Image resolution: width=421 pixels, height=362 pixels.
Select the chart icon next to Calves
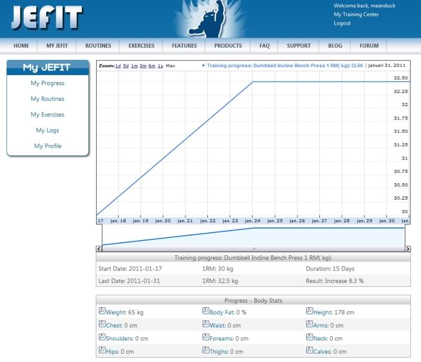(309, 351)
